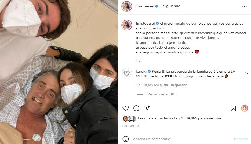Open karolg's profile avatar
The image size is (251, 144).
(x=127, y=73)
